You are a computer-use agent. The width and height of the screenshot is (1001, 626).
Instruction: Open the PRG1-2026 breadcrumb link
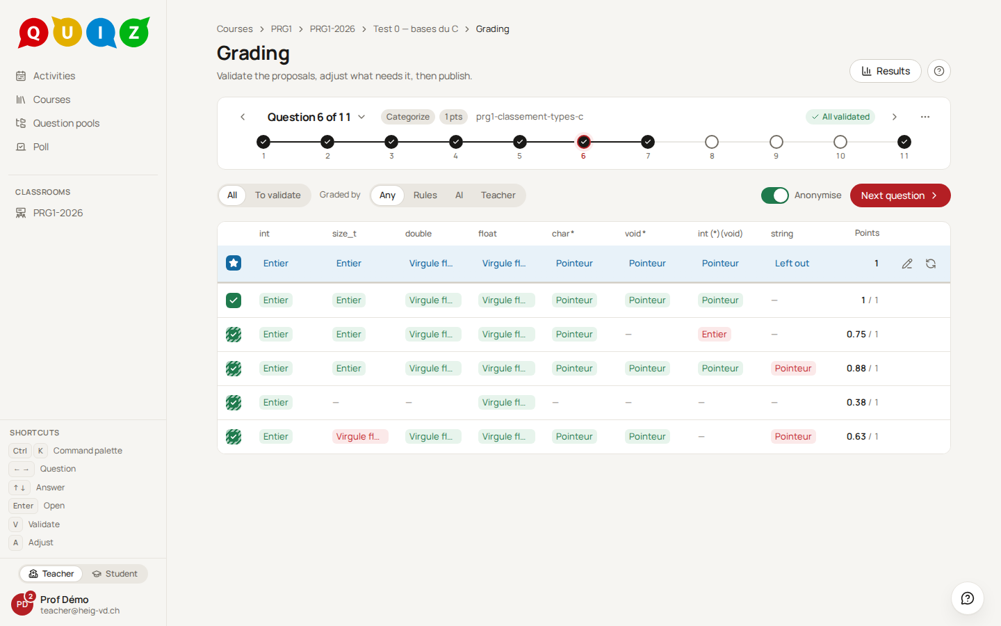pos(332,29)
